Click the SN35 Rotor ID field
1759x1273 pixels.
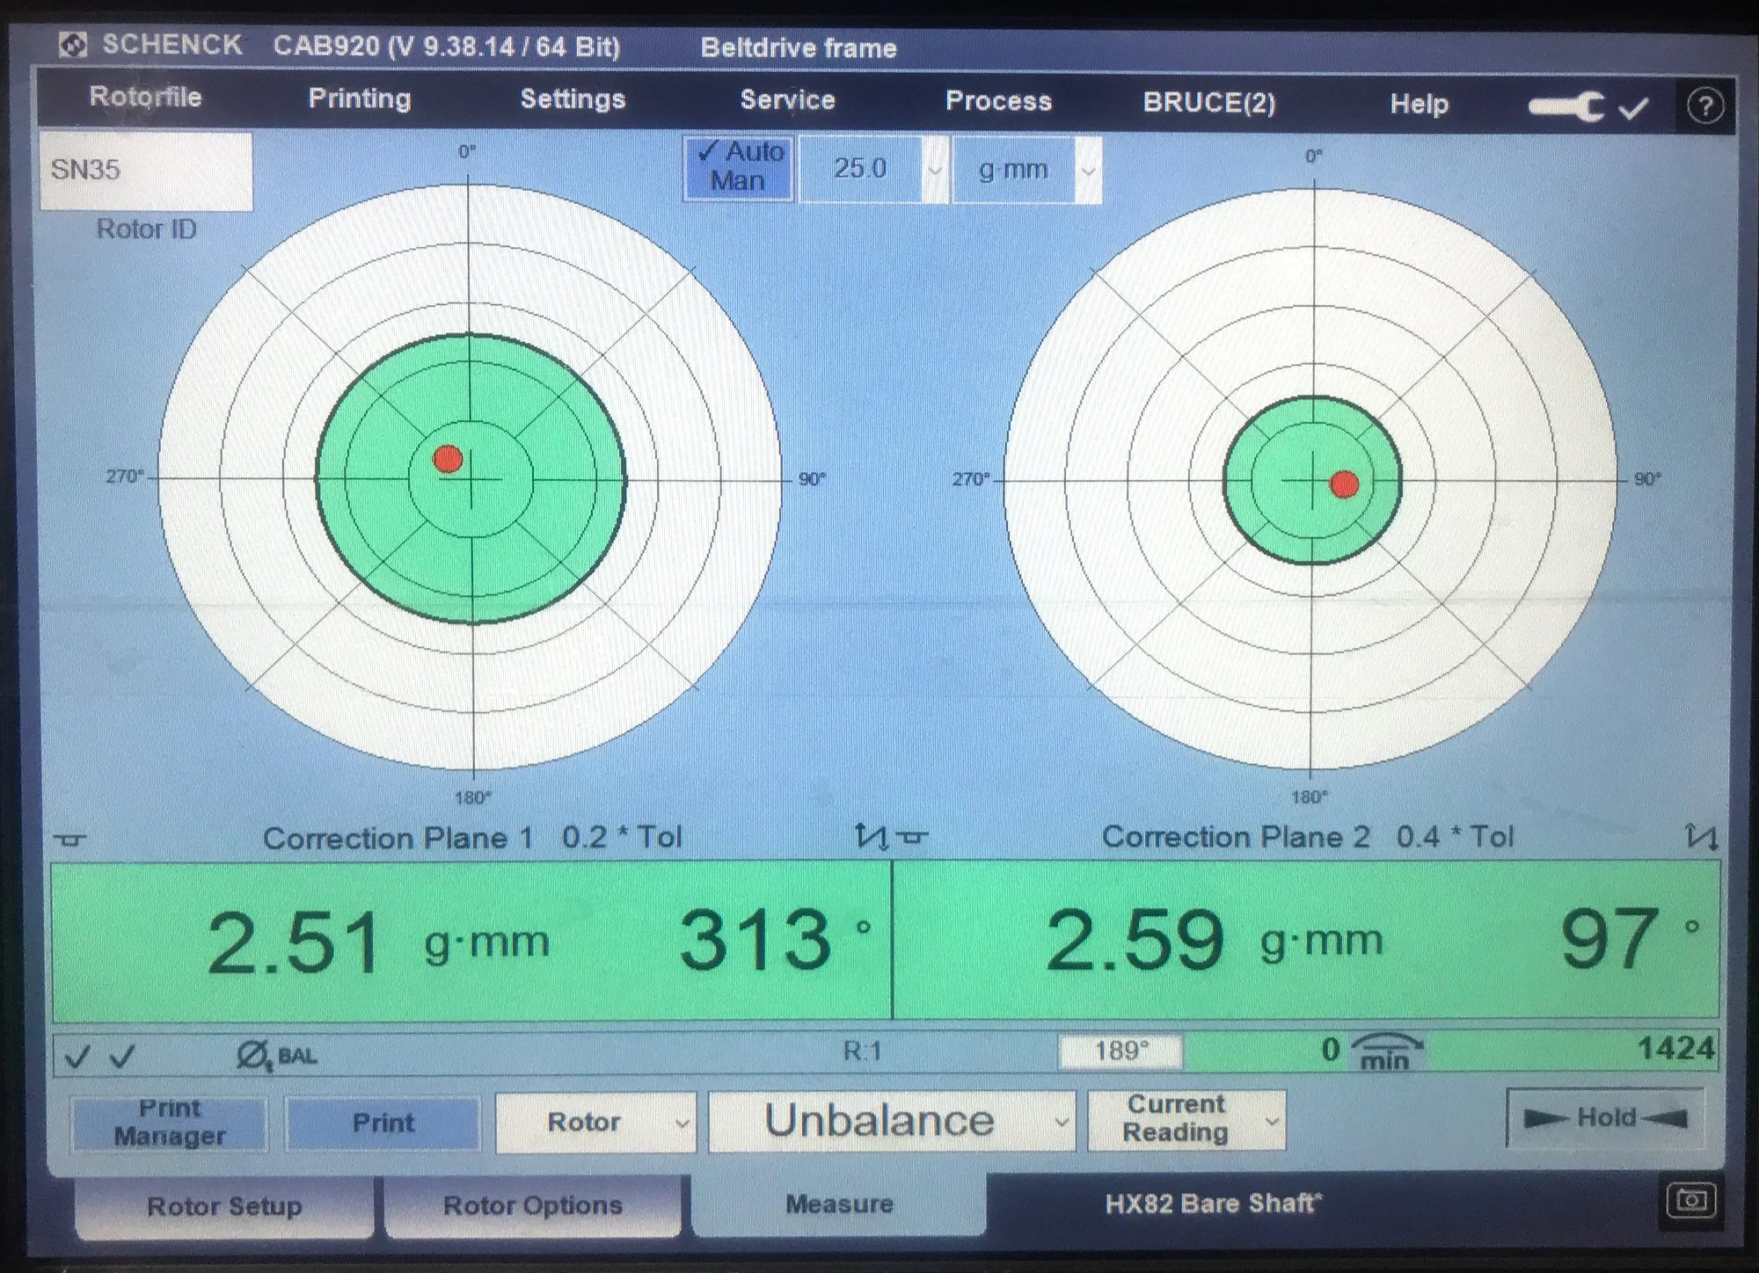pos(146,171)
